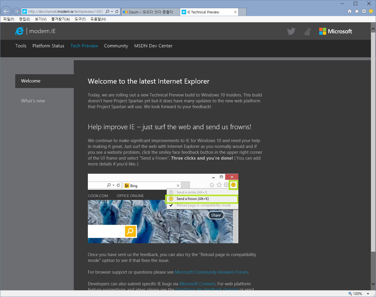Click the vertical scrollbar thumb

pyautogui.click(x=373, y=142)
